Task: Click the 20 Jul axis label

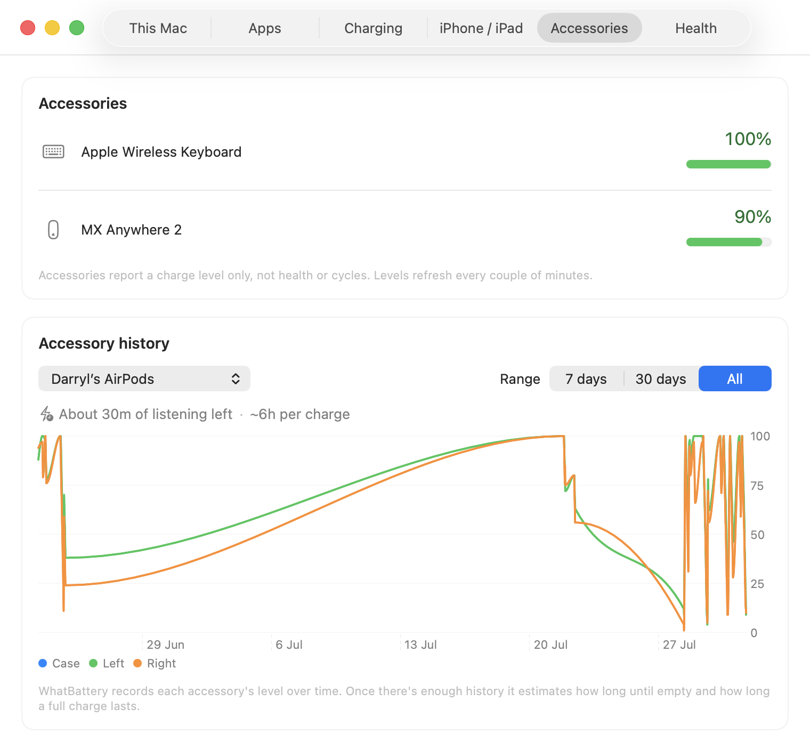Action: pos(550,645)
